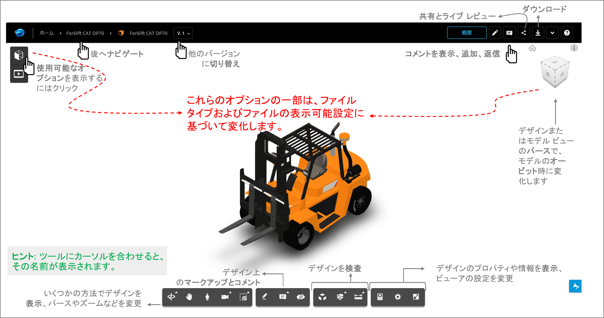
Task: Toggle the comments panel in header
Action: pos(509,33)
